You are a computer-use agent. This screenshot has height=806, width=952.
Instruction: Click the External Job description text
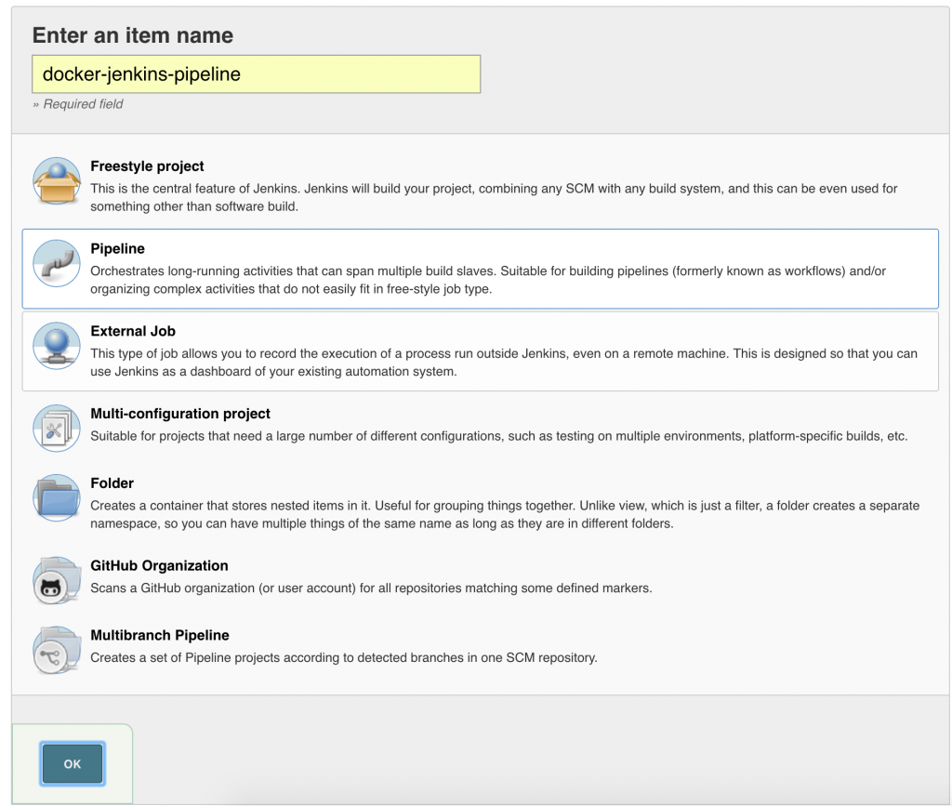(x=504, y=363)
